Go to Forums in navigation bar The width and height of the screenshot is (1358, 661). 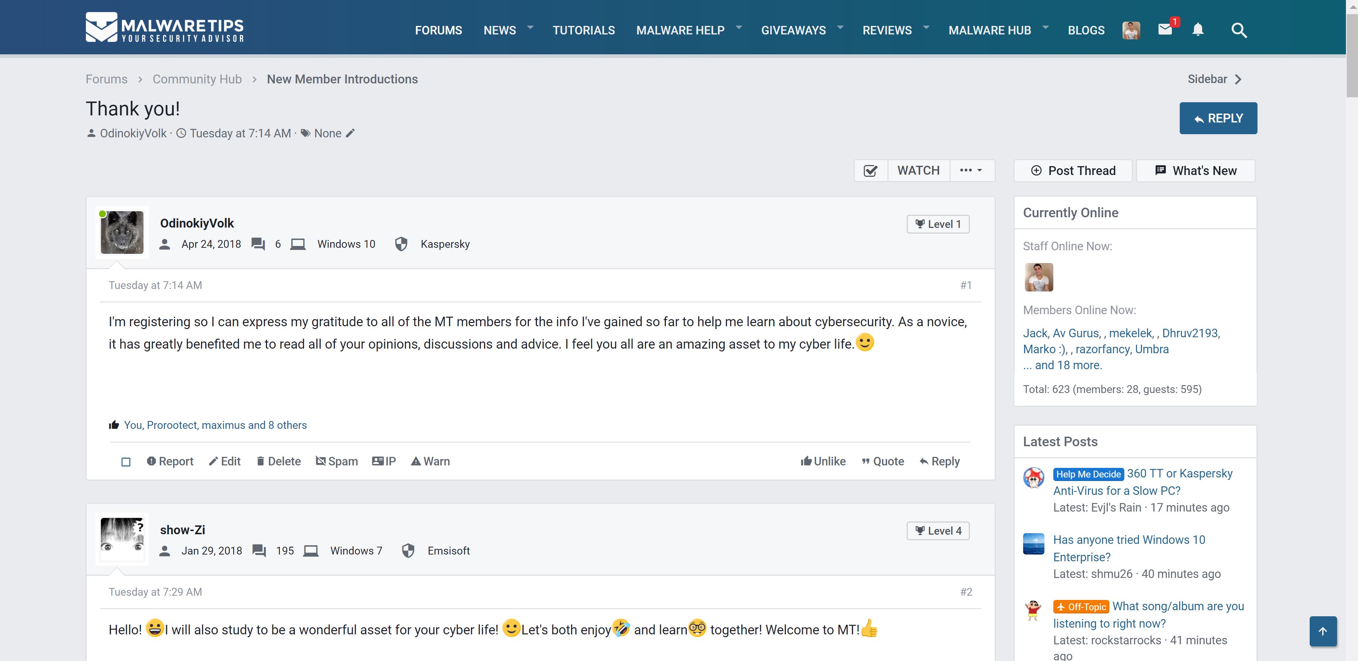438,31
